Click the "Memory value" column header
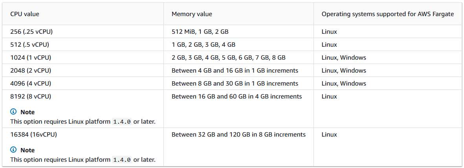The image size is (464, 168). (192, 14)
